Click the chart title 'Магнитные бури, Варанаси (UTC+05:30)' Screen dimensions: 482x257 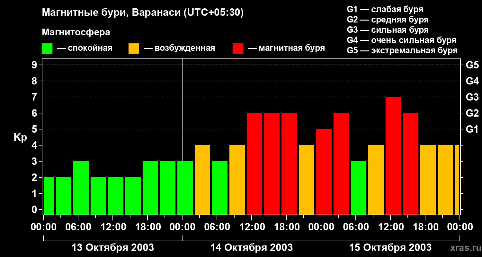143,13
